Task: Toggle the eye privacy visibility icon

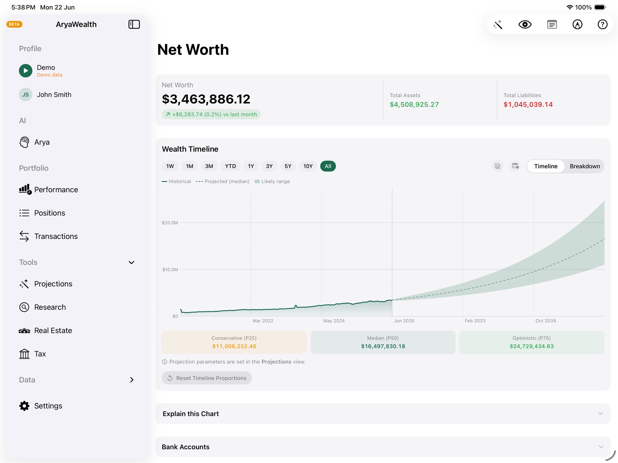Action: [x=525, y=24]
